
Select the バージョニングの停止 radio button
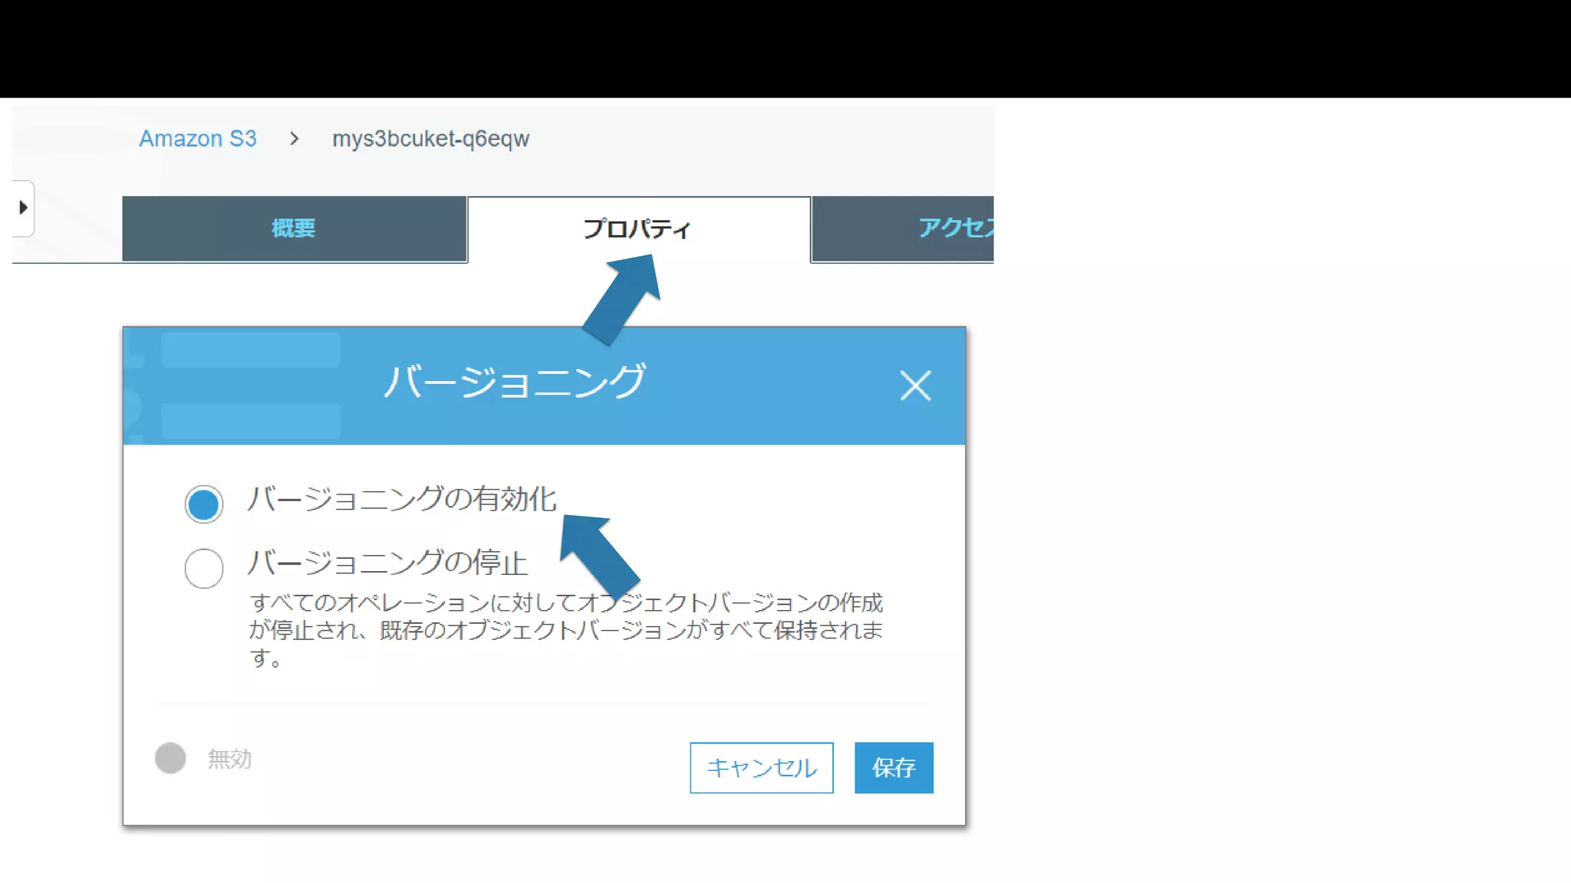(203, 568)
